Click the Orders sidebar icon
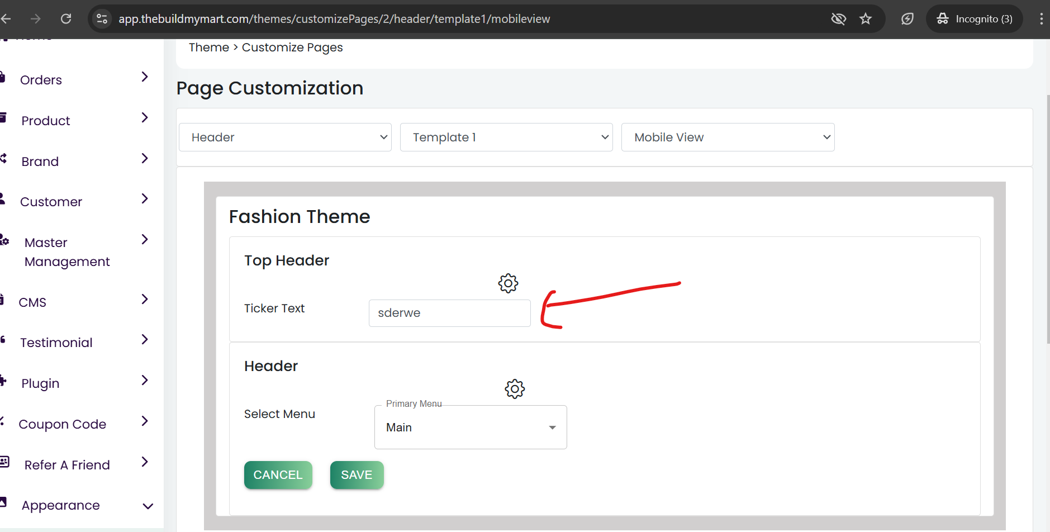1050x532 pixels. point(3,77)
